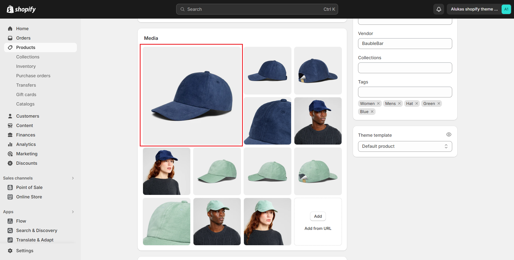Open the notifications bell icon
This screenshot has width=514, height=260.
tap(439, 9)
